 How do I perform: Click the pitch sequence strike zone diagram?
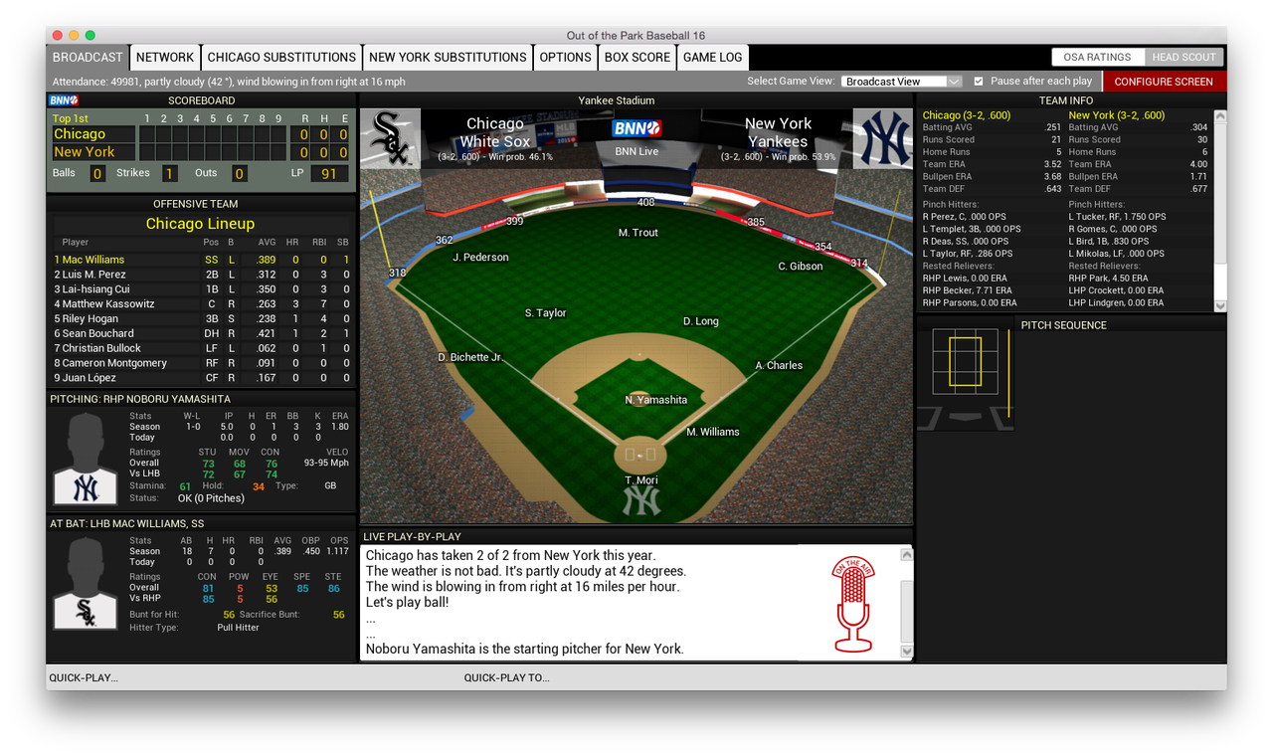point(965,361)
